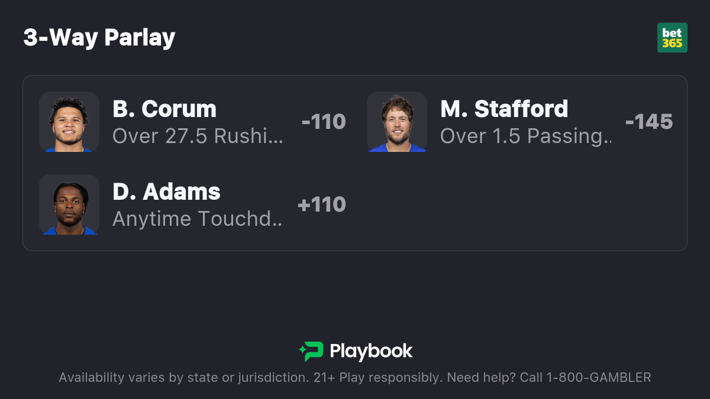Open M. Stafford's player headshot

[397, 122]
